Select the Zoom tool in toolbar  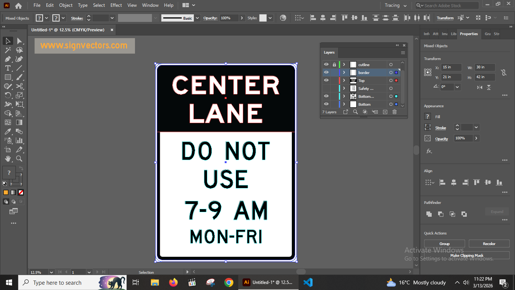[x=19, y=159]
